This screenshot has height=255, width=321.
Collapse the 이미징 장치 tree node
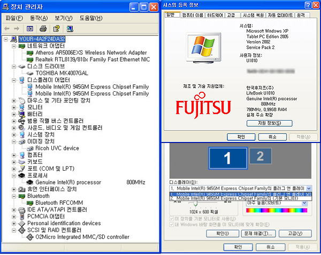14,141
